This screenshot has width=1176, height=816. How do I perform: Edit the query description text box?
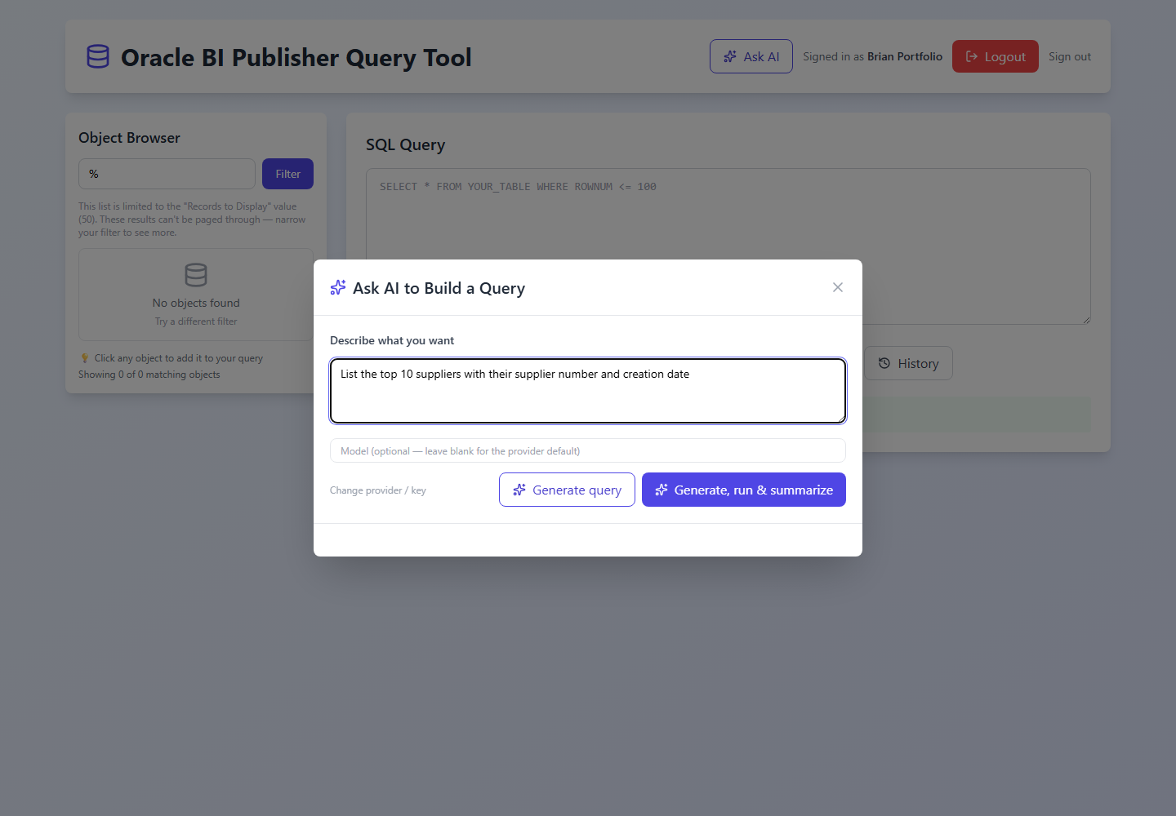pyautogui.click(x=588, y=391)
